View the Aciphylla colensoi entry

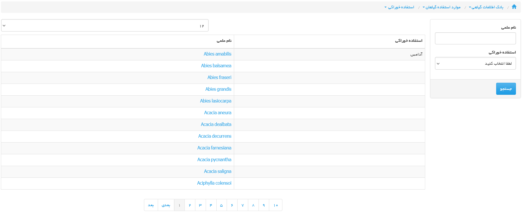[214, 183]
